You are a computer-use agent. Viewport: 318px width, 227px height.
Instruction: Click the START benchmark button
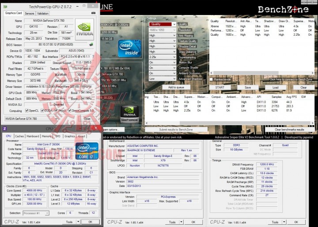pos(220,87)
